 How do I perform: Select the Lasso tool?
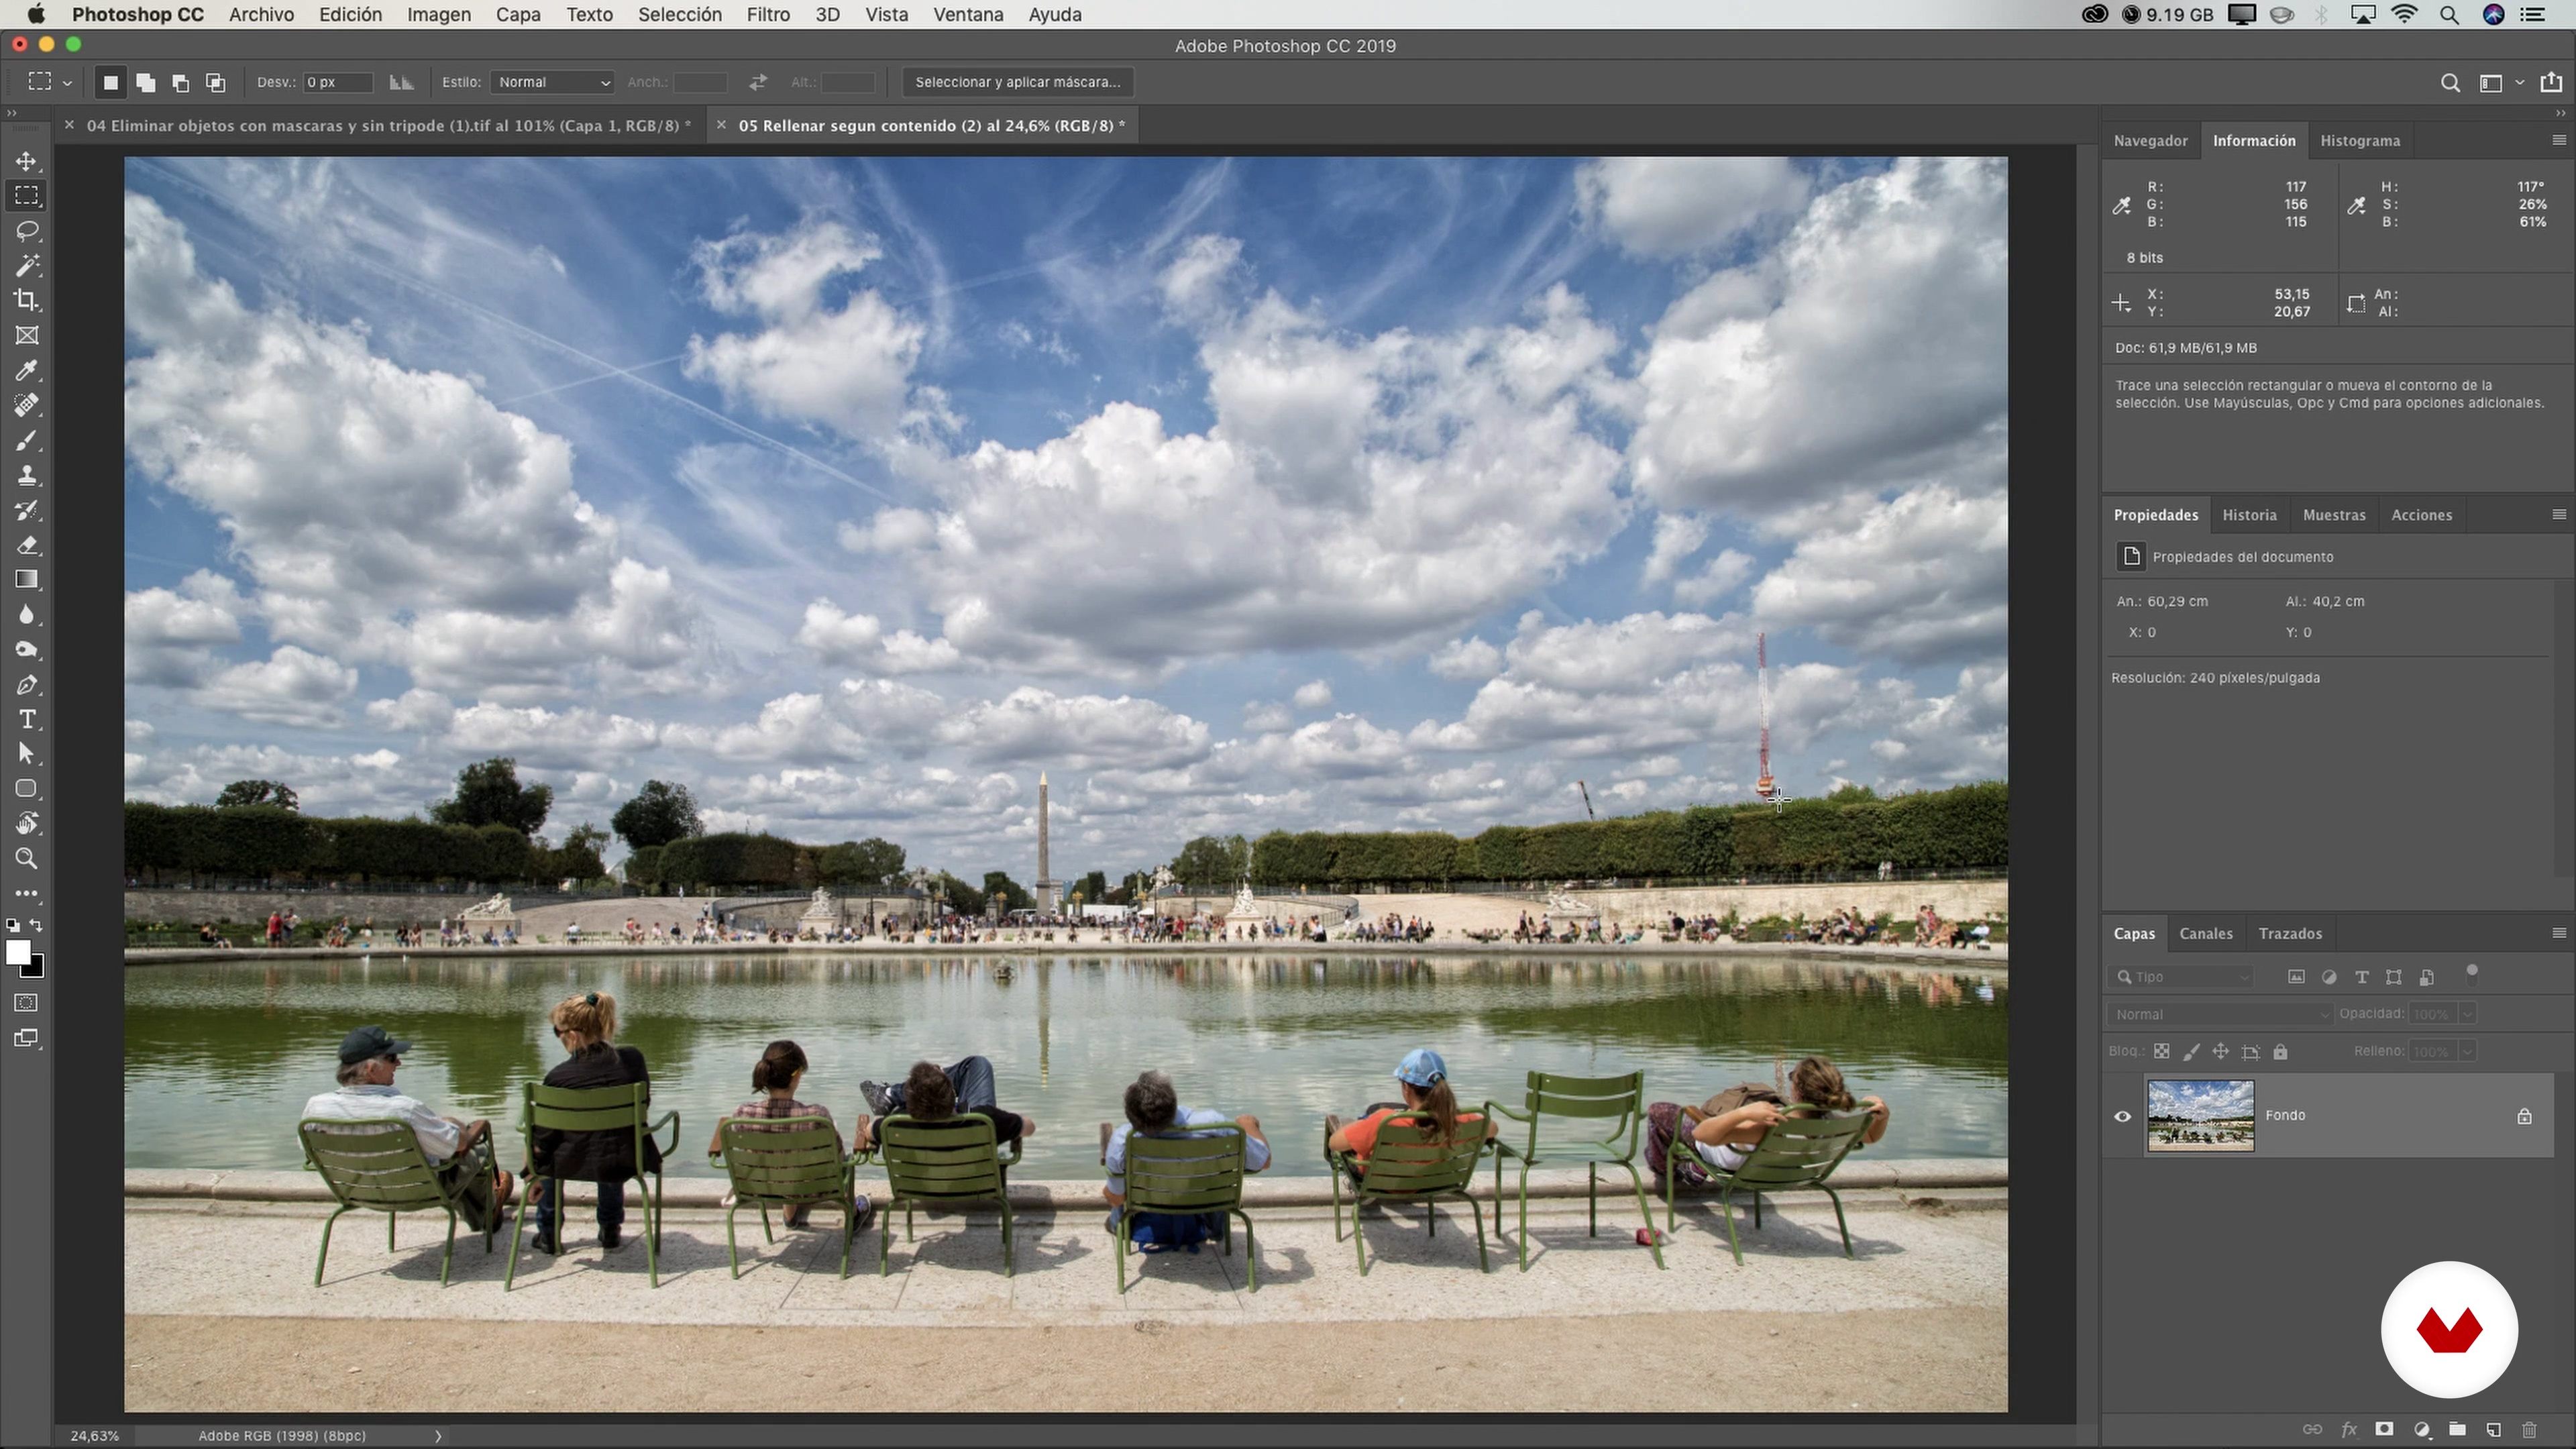[27, 231]
